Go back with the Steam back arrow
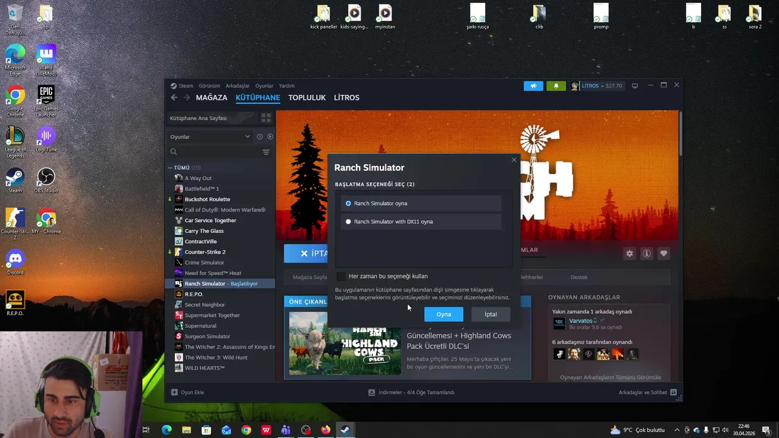Image resolution: width=779 pixels, height=438 pixels. 174,97
